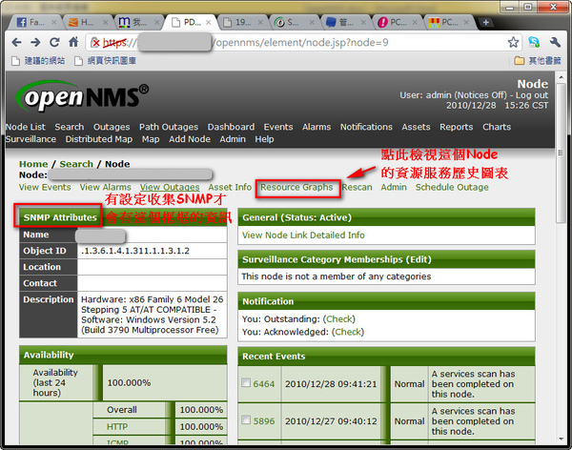The image size is (572, 450).
Task: Open HTTP service availability link
Action: (x=117, y=427)
